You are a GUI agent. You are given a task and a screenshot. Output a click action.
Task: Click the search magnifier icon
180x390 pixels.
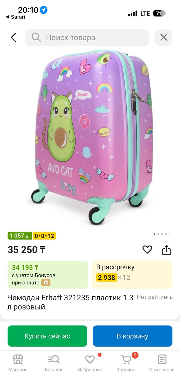(36, 37)
